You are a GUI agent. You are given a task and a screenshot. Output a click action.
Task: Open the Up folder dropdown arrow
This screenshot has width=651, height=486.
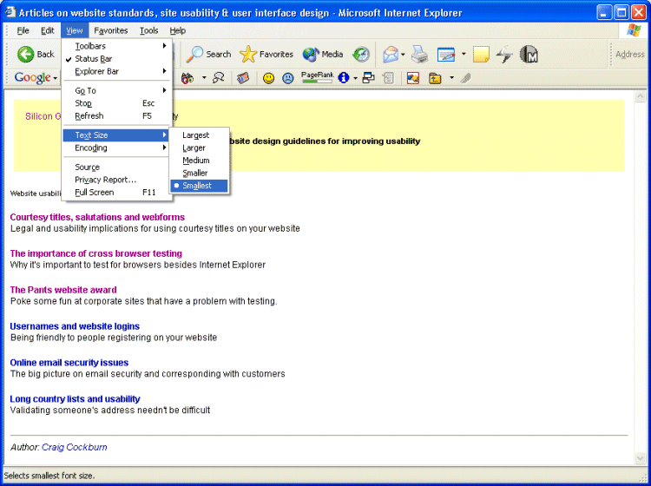[x=451, y=78]
